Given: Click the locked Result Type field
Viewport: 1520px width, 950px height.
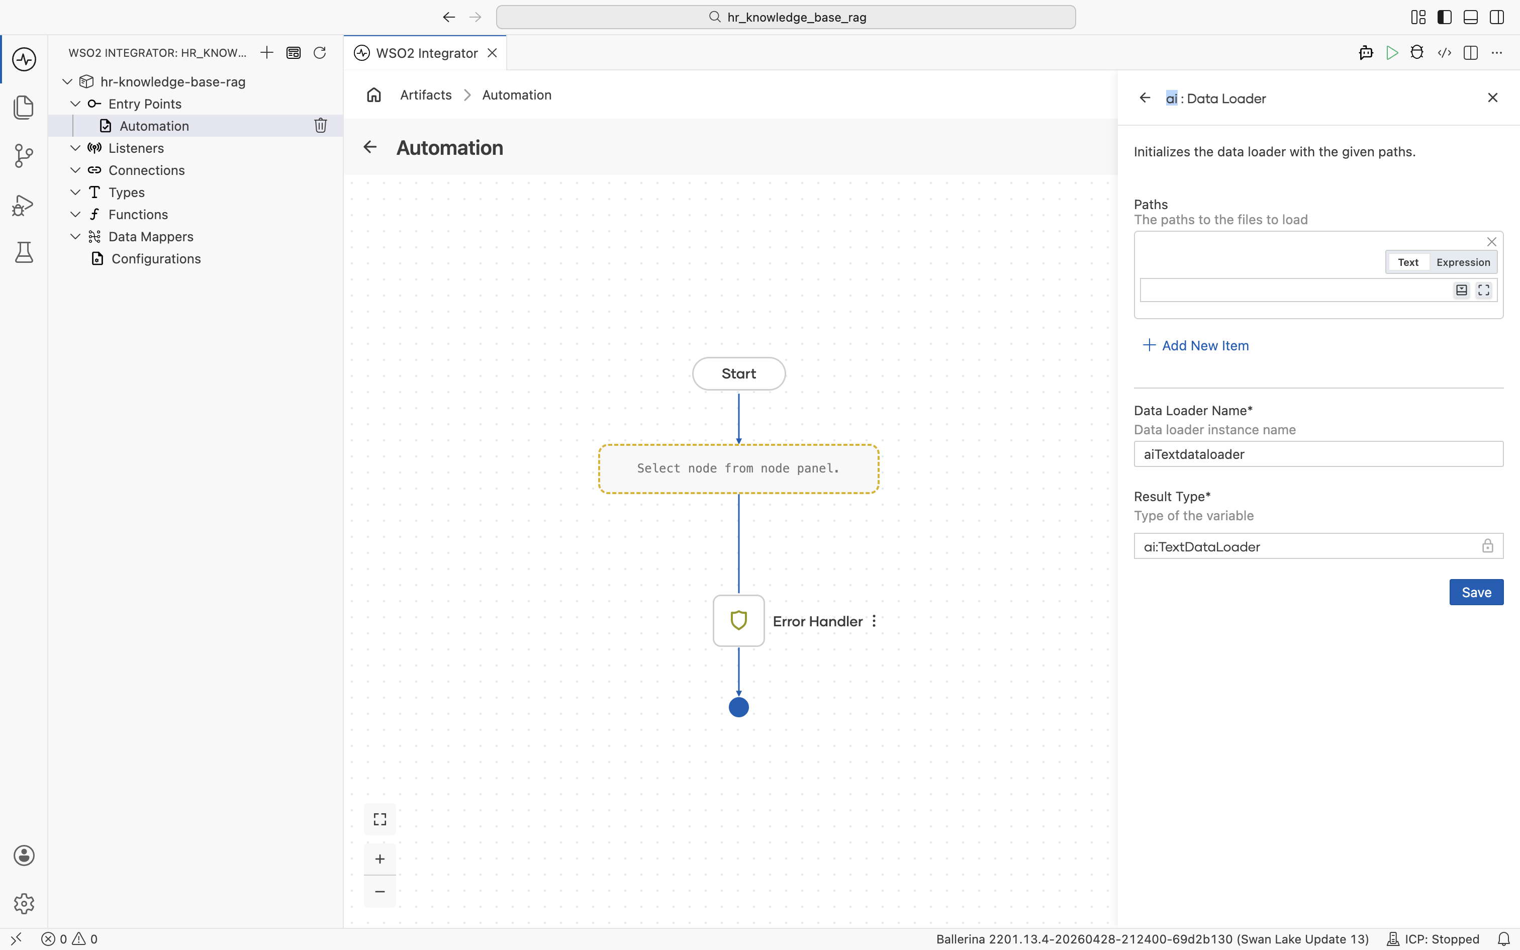Looking at the screenshot, I should click(1318, 546).
